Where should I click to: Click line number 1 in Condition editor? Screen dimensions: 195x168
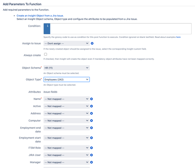[x=48, y=26]
